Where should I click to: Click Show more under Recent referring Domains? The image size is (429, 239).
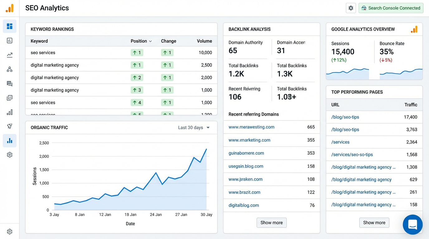(271, 223)
